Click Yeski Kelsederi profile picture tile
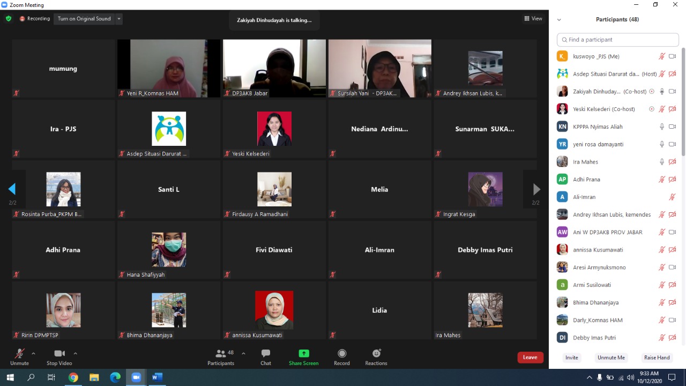The height and width of the screenshot is (386, 686). [274, 129]
